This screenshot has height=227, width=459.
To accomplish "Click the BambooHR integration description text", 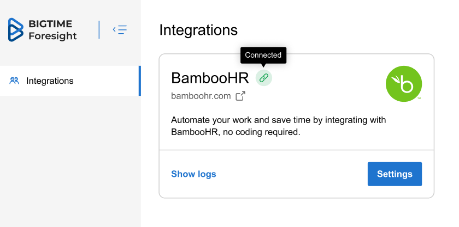I will point(279,126).
